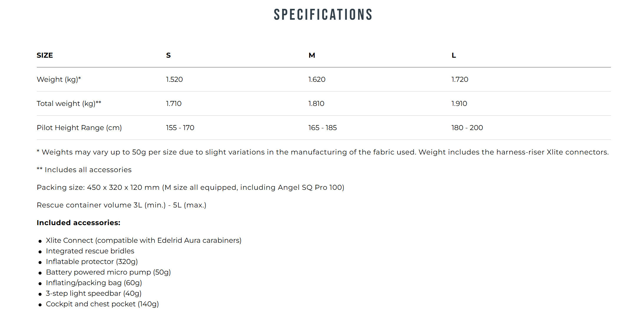The height and width of the screenshot is (319, 643).
Task: Select the Total weight (kg)** row label
Action: point(69,104)
